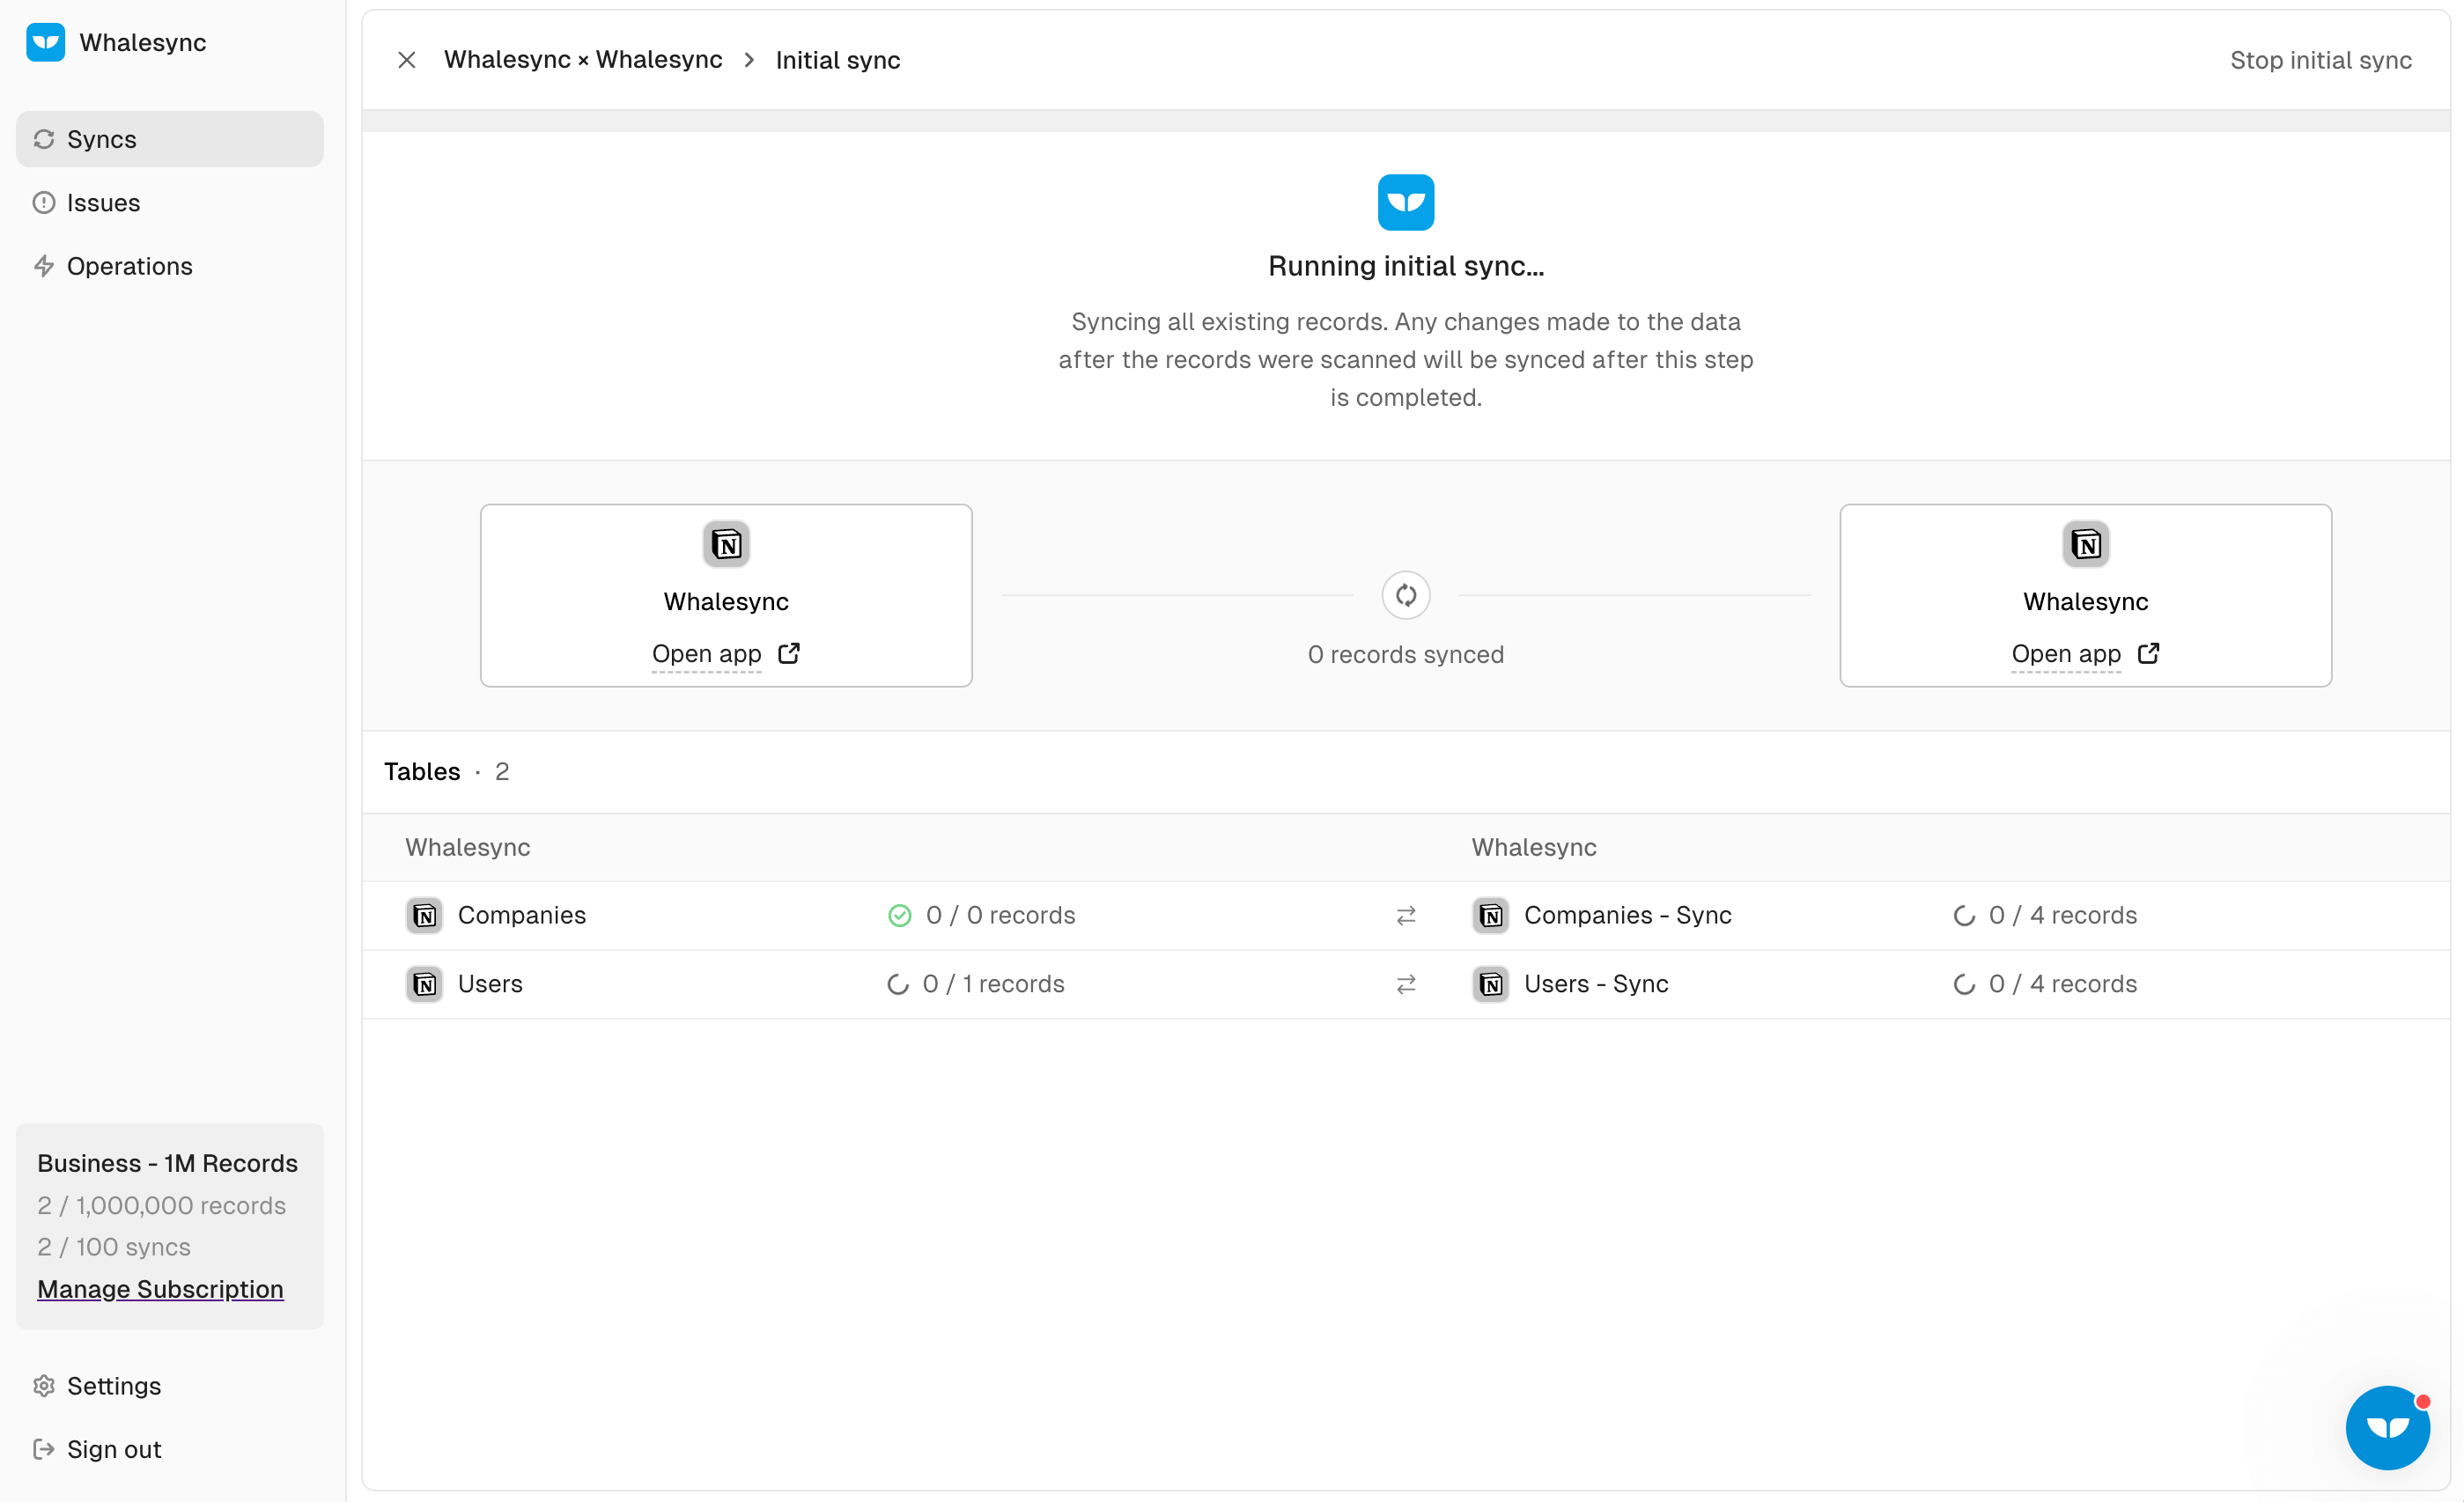
Task: Select the Companies - Sync table
Action: pos(1628,916)
